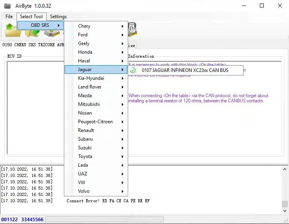
Task: Click the log scrollbar down arrow
Action: (x=285, y=211)
